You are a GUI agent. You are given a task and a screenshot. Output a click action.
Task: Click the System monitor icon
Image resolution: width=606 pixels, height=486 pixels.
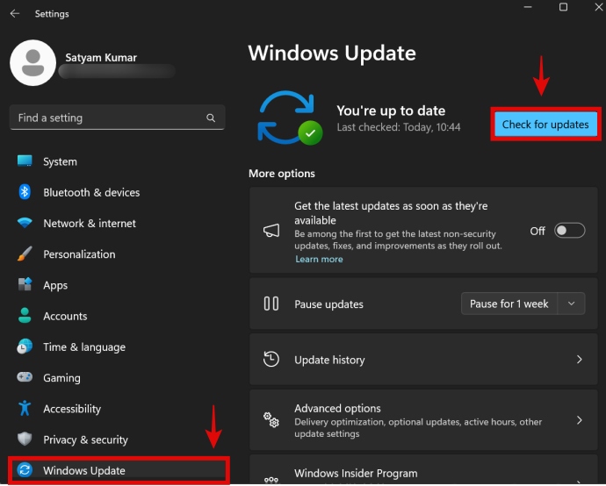25,161
